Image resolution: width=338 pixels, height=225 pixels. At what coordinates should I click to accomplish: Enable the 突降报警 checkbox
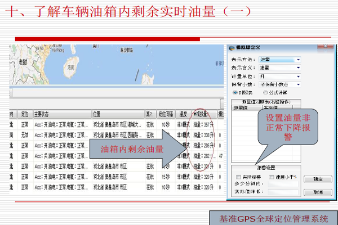(x=239, y=177)
